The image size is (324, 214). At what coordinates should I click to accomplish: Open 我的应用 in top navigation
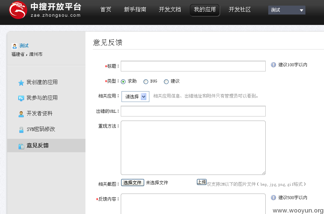[205, 10]
